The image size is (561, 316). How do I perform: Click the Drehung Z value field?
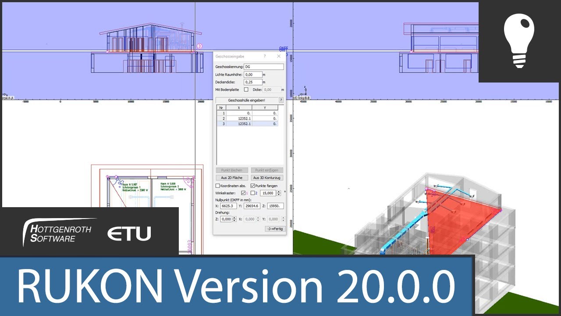pos(226,219)
